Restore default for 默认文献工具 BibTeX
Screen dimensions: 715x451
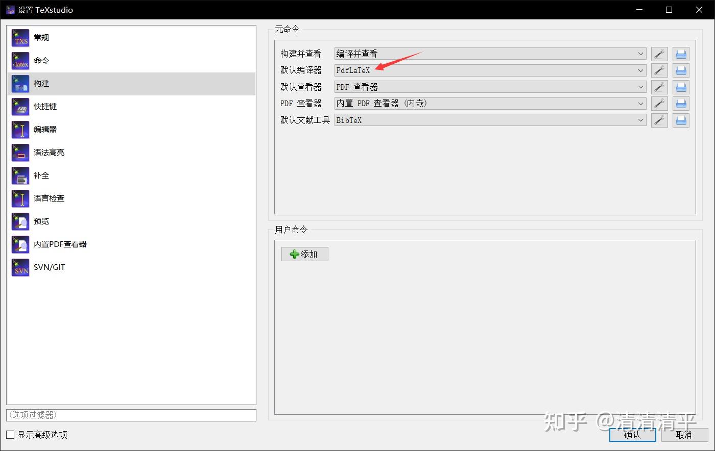coord(681,120)
